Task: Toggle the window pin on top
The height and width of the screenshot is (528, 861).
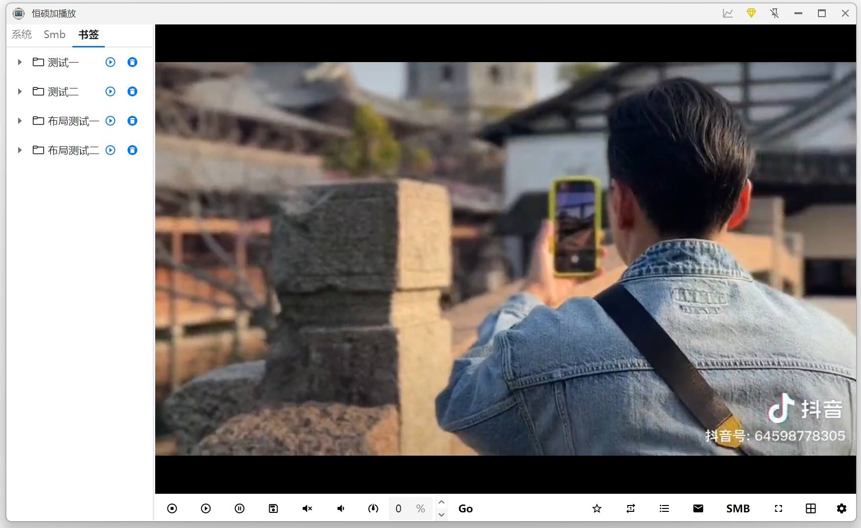Action: click(774, 13)
